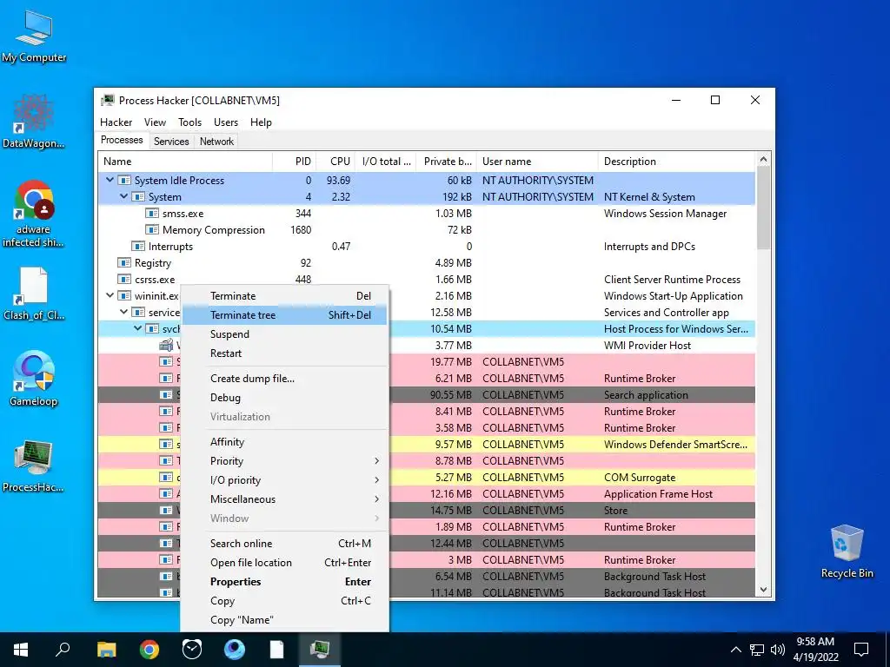Viewport: 890px width, 667px height.
Task: Sort by the CPU column header
Action: [335, 161]
